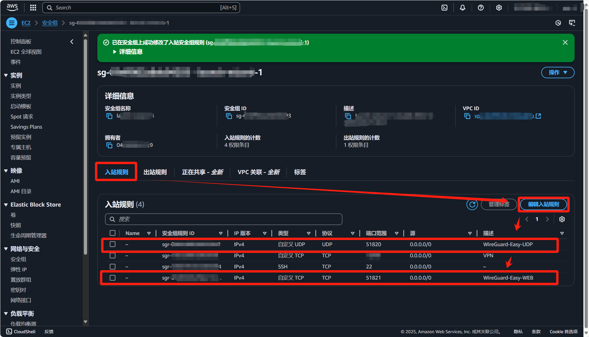Switch to the 标签 tab

pyautogui.click(x=300, y=172)
